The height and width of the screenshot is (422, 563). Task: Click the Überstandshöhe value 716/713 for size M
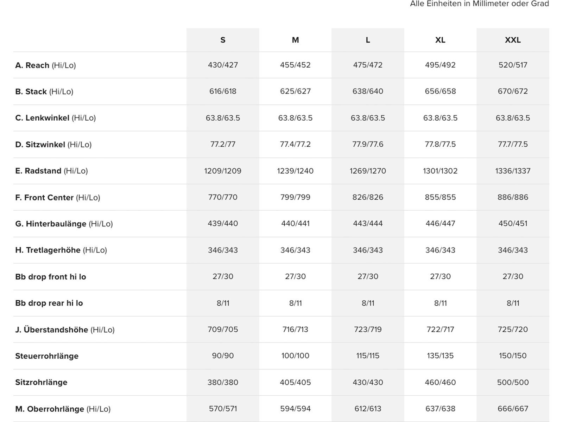click(295, 330)
